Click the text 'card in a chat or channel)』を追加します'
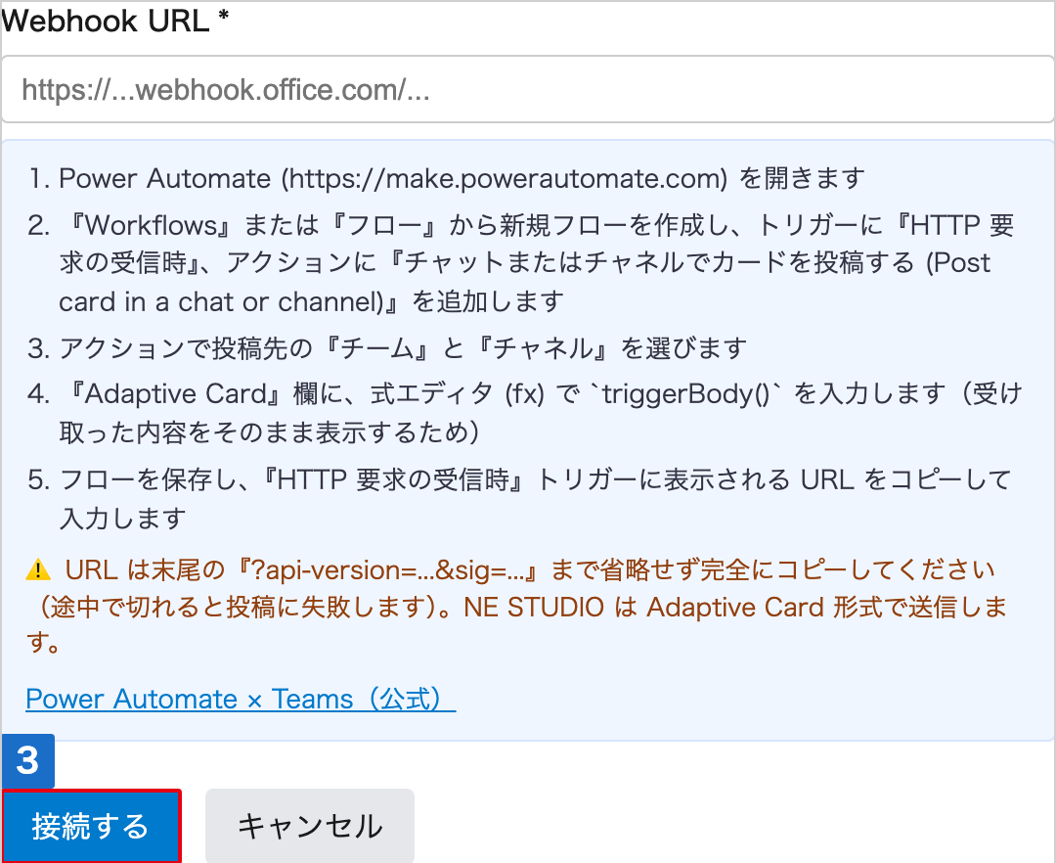Viewport: 1056px width, 863px height. [311, 301]
